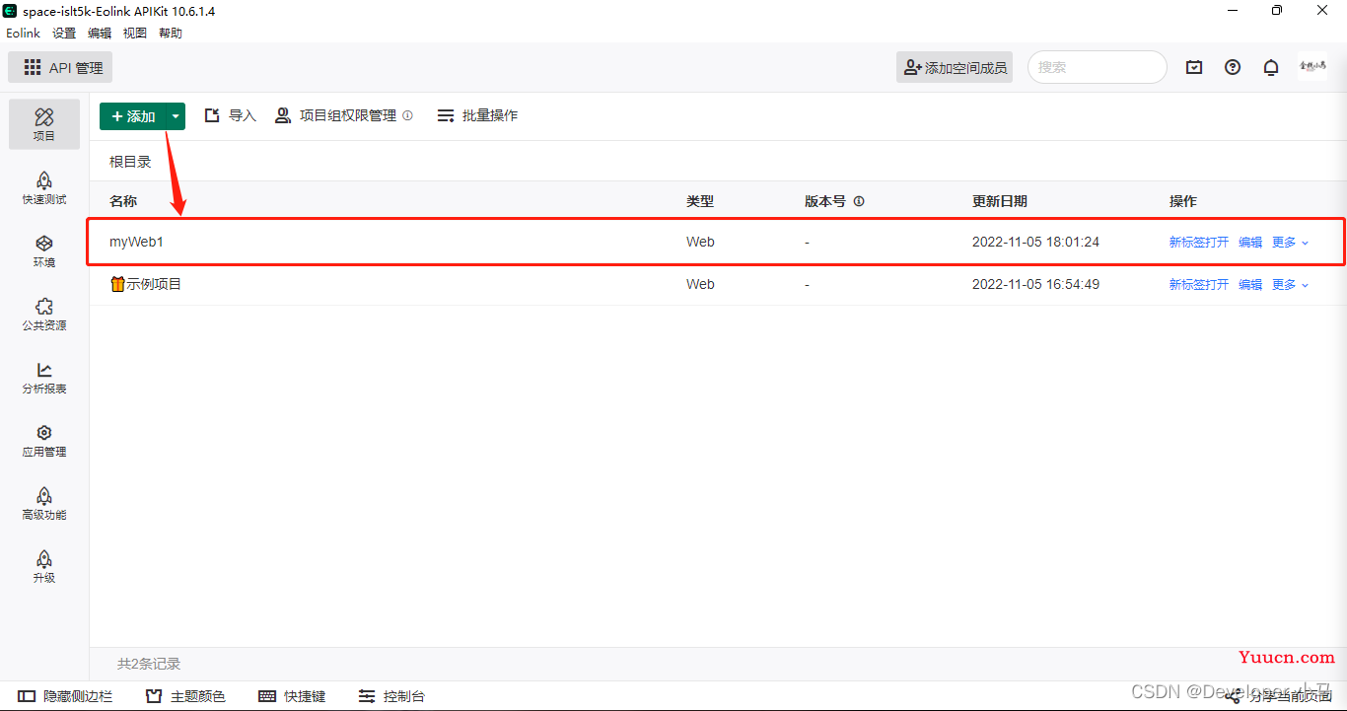Click 主题颜色 theme option
This screenshot has width=1347, height=711.
coord(185,696)
